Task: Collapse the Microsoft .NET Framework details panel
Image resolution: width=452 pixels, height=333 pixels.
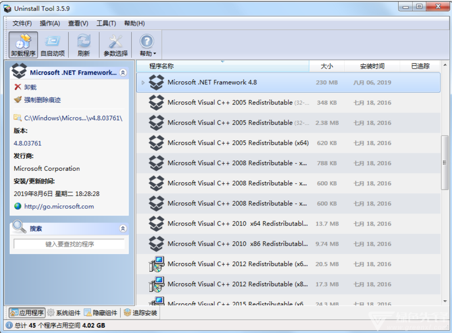Action: (x=123, y=72)
